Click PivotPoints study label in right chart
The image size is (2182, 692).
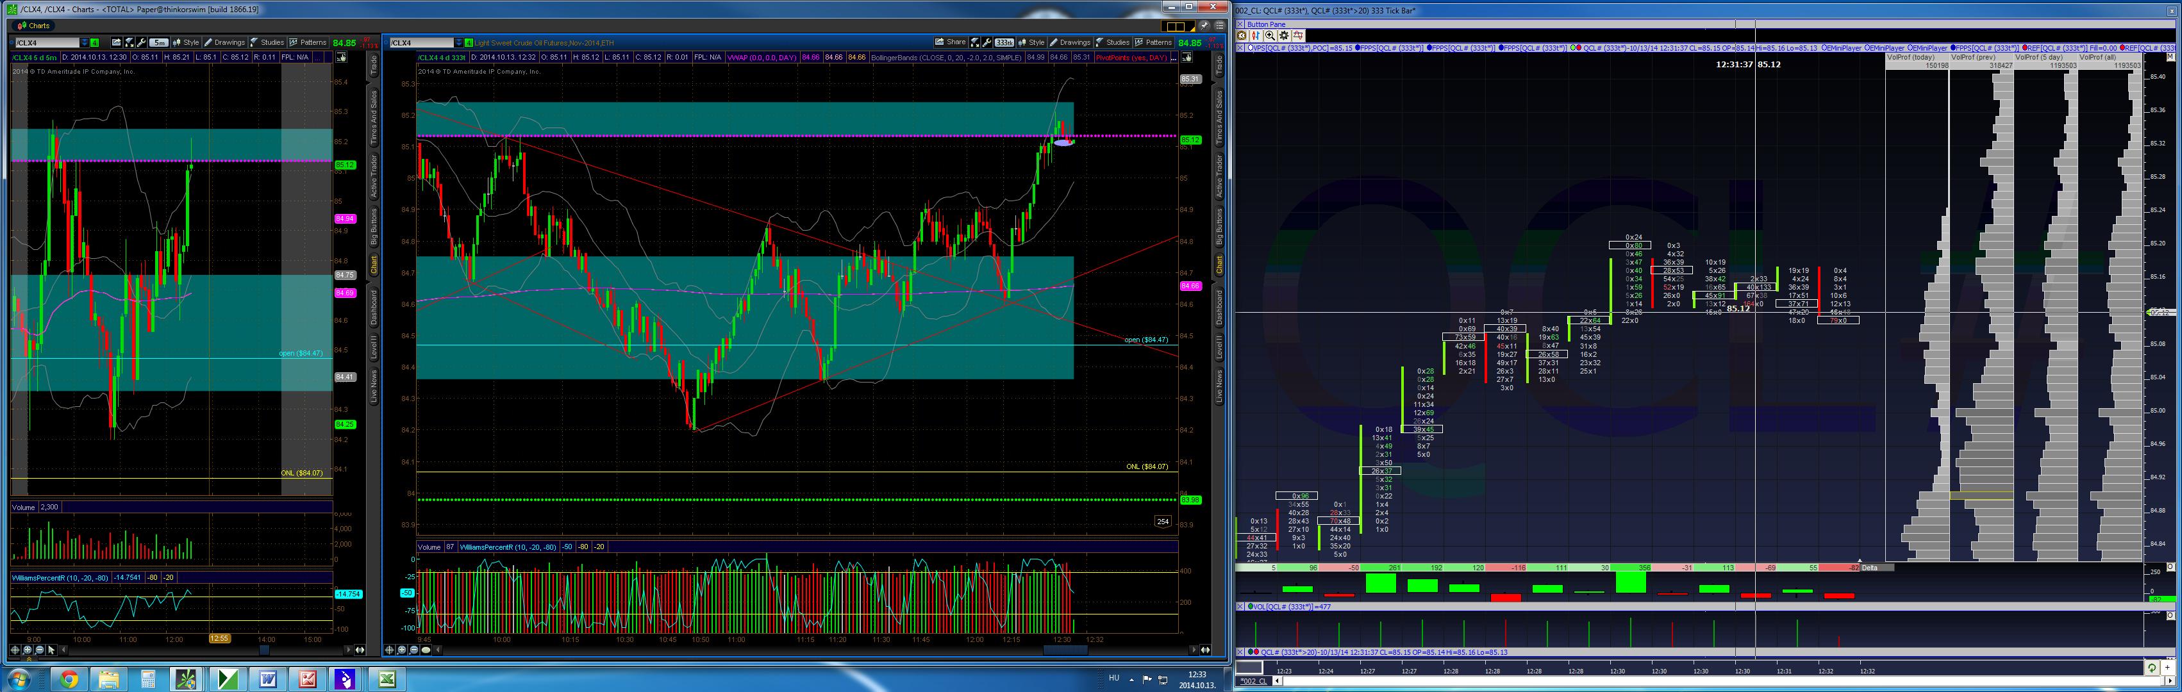[1131, 58]
